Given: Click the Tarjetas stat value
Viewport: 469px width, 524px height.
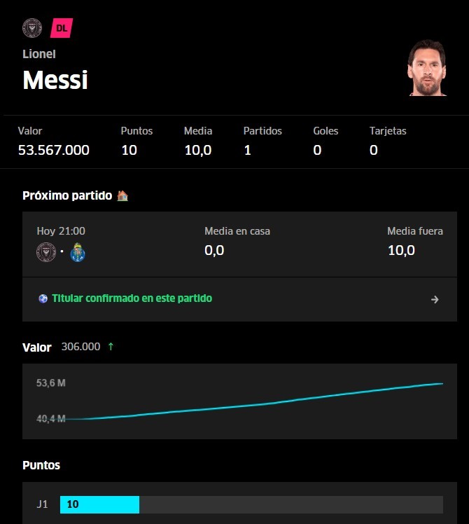Looking at the screenshot, I should tap(374, 150).
